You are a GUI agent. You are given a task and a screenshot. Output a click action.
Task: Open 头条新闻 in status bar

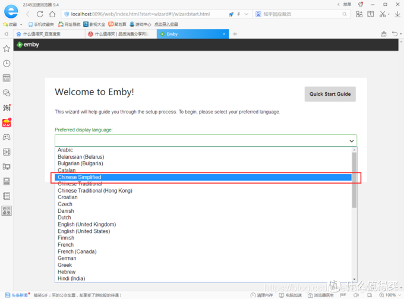click(16, 295)
